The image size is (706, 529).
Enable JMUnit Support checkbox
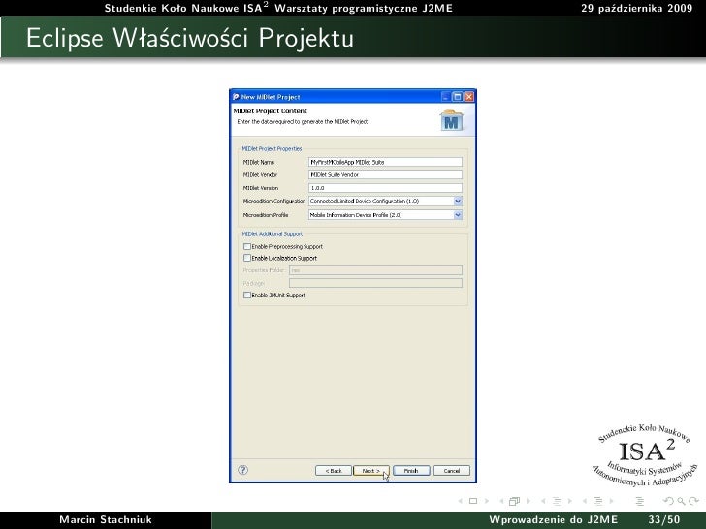(247, 296)
